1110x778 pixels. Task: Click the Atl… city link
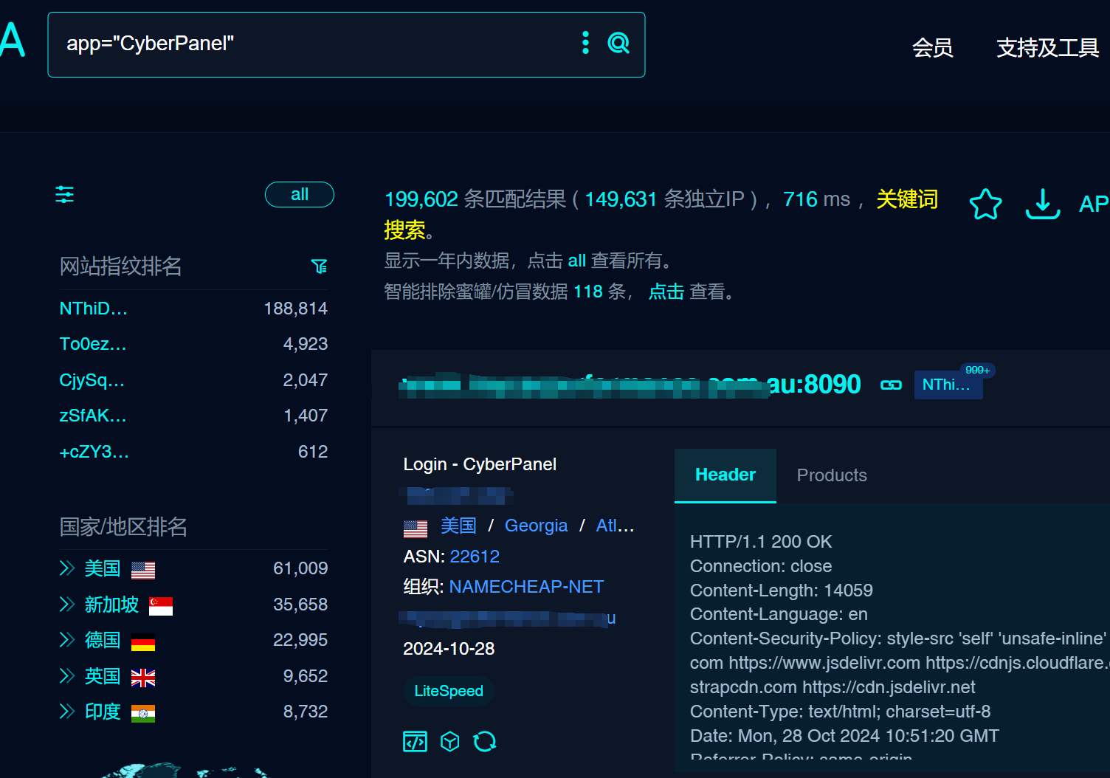[x=615, y=526]
